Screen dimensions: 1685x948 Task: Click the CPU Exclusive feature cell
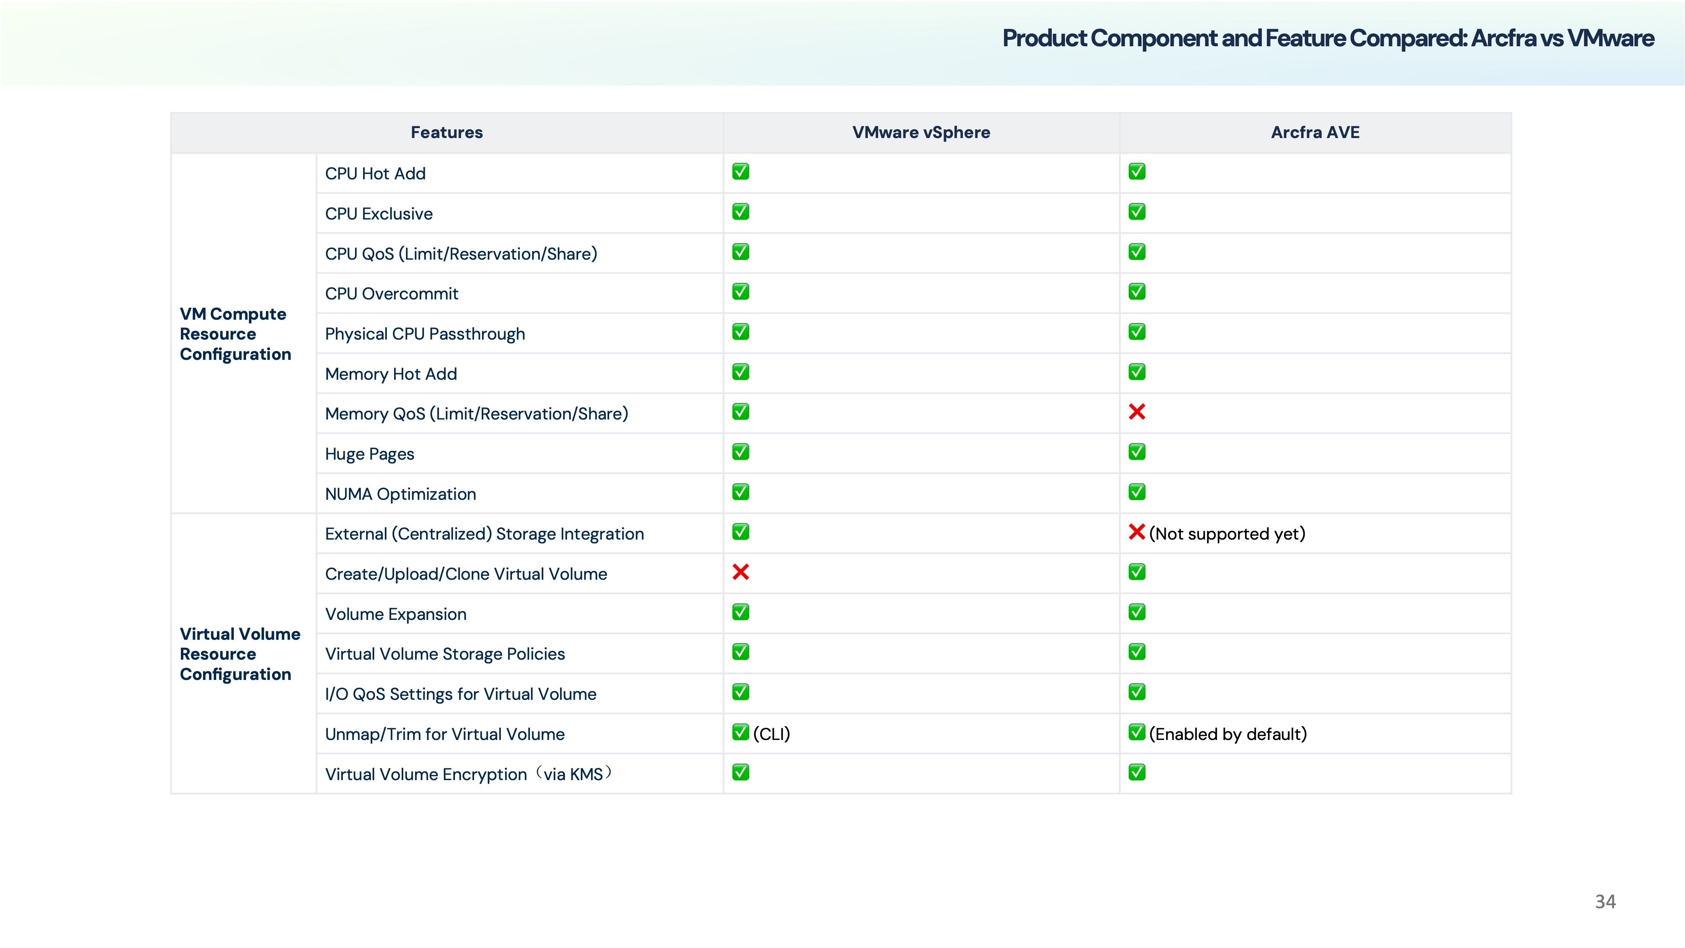point(519,214)
